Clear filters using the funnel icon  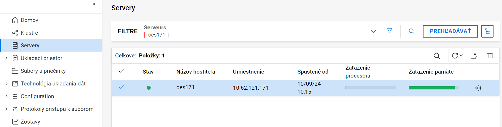coord(389,31)
